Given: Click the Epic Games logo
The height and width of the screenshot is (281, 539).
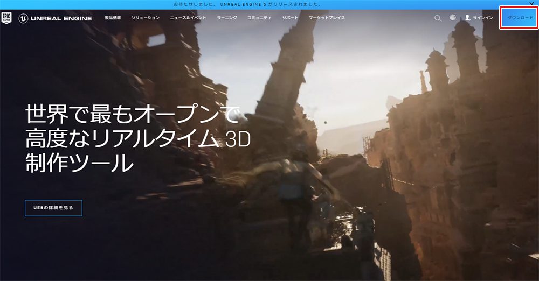Looking at the screenshot, I should (6, 18).
